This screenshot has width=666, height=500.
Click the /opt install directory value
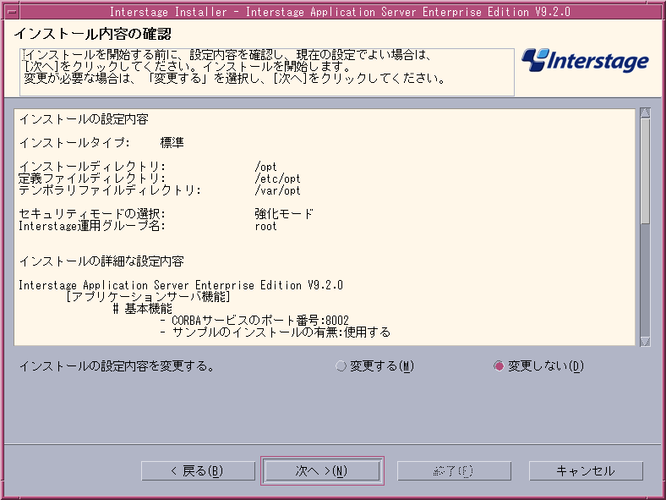pyautogui.click(x=265, y=167)
